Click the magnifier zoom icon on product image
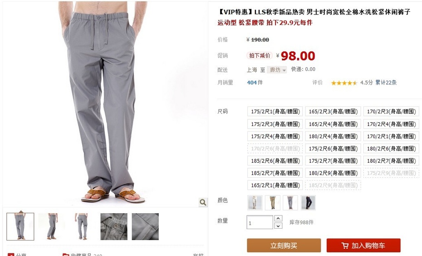422x256 pixels. tap(203, 202)
